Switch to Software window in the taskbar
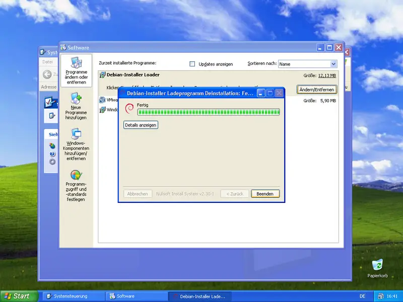Image resolution: width=403 pixels, height=302 pixels. coord(137,296)
